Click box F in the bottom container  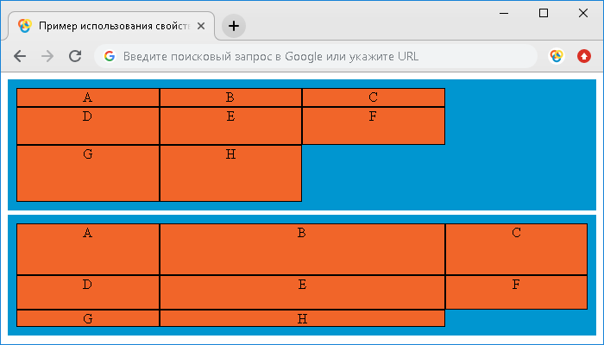pos(516,292)
